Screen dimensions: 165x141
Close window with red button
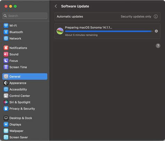6,6
